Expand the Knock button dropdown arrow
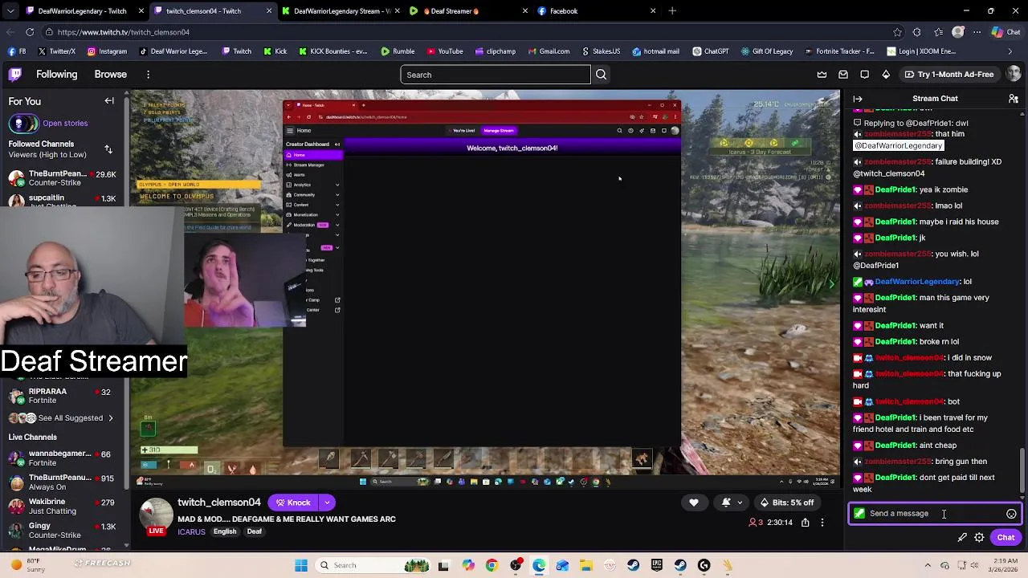The height and width of the screenshot is (578, 1028). [327, 503]
